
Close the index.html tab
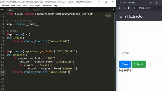51,10
